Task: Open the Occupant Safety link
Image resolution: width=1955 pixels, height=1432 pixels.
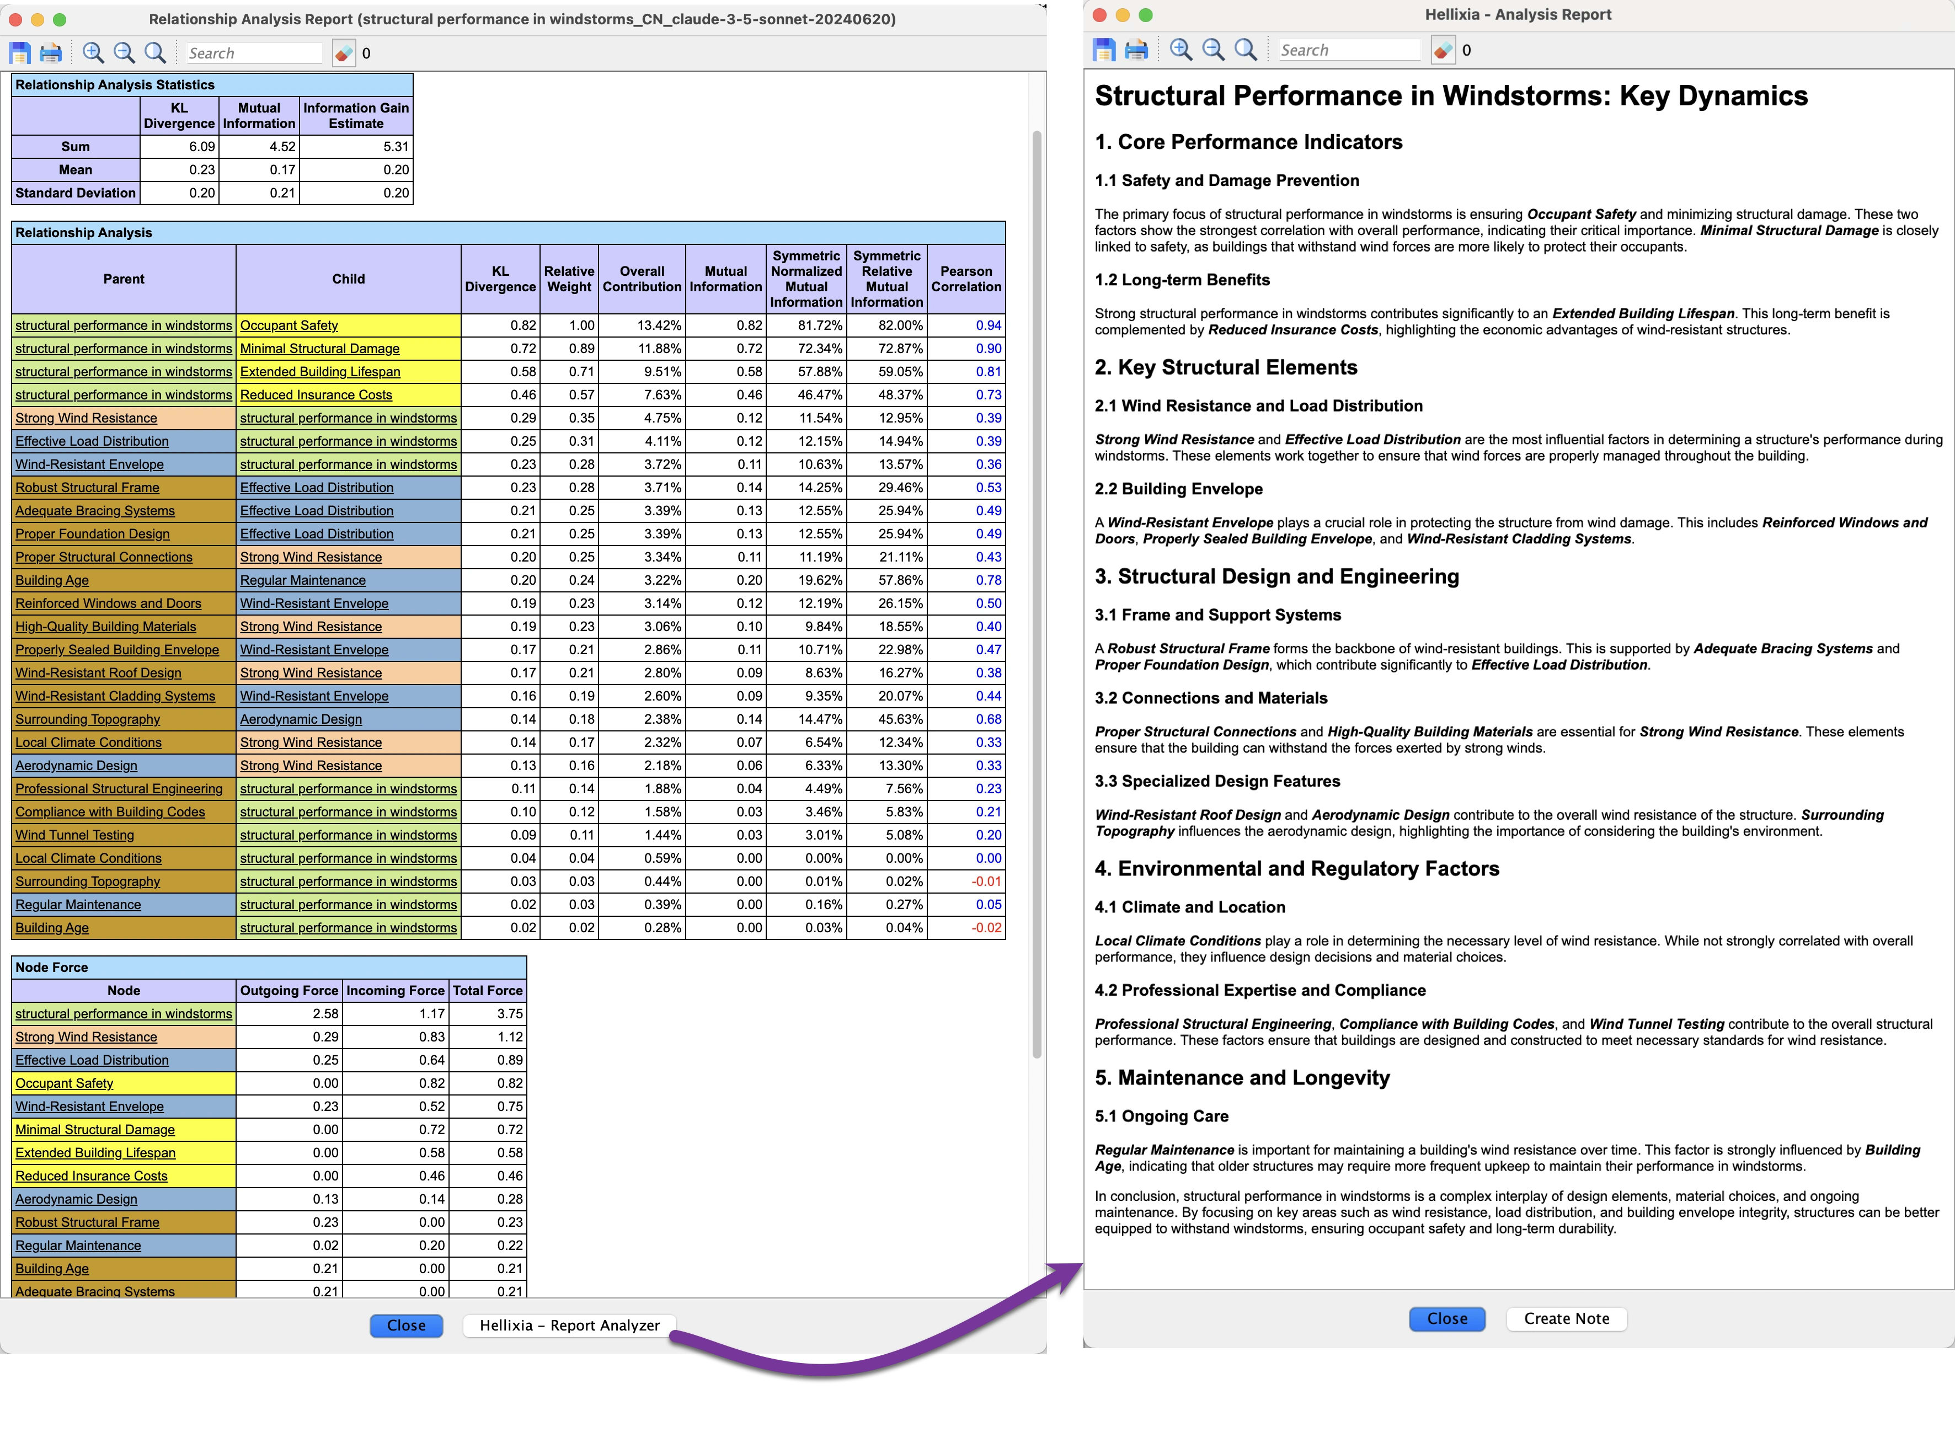Action: (288, 325)
